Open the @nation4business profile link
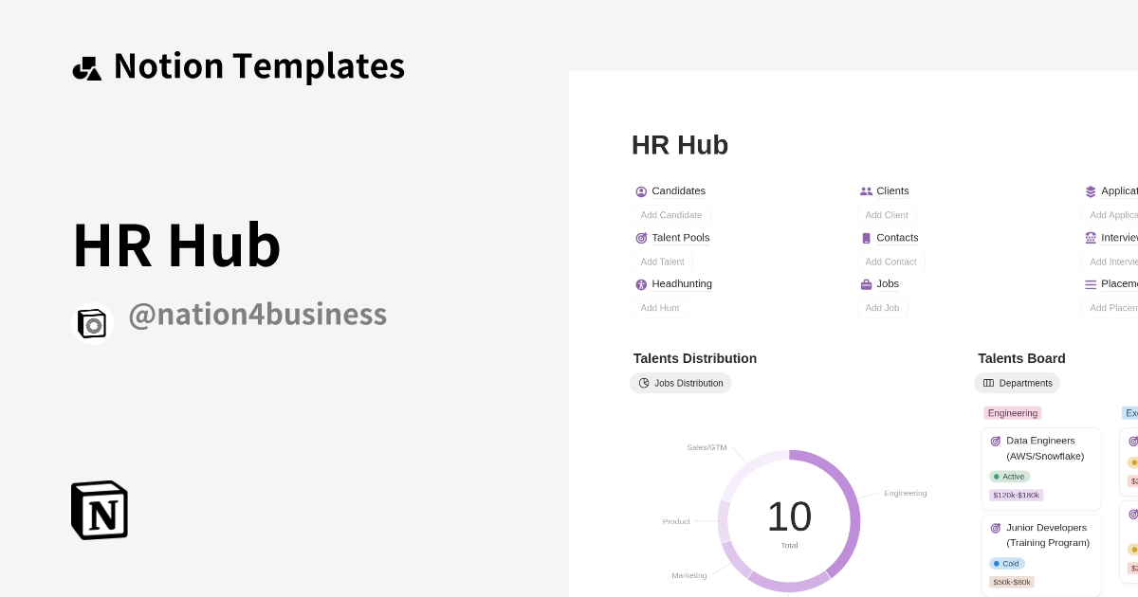 coord(257,314)
